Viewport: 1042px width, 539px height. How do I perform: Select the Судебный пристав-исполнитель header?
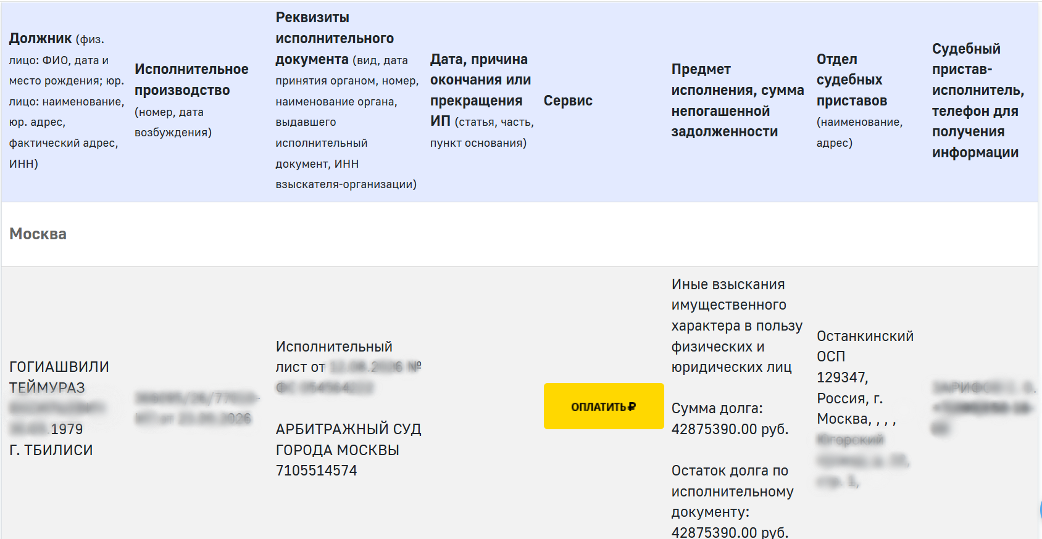pos(978,101)
